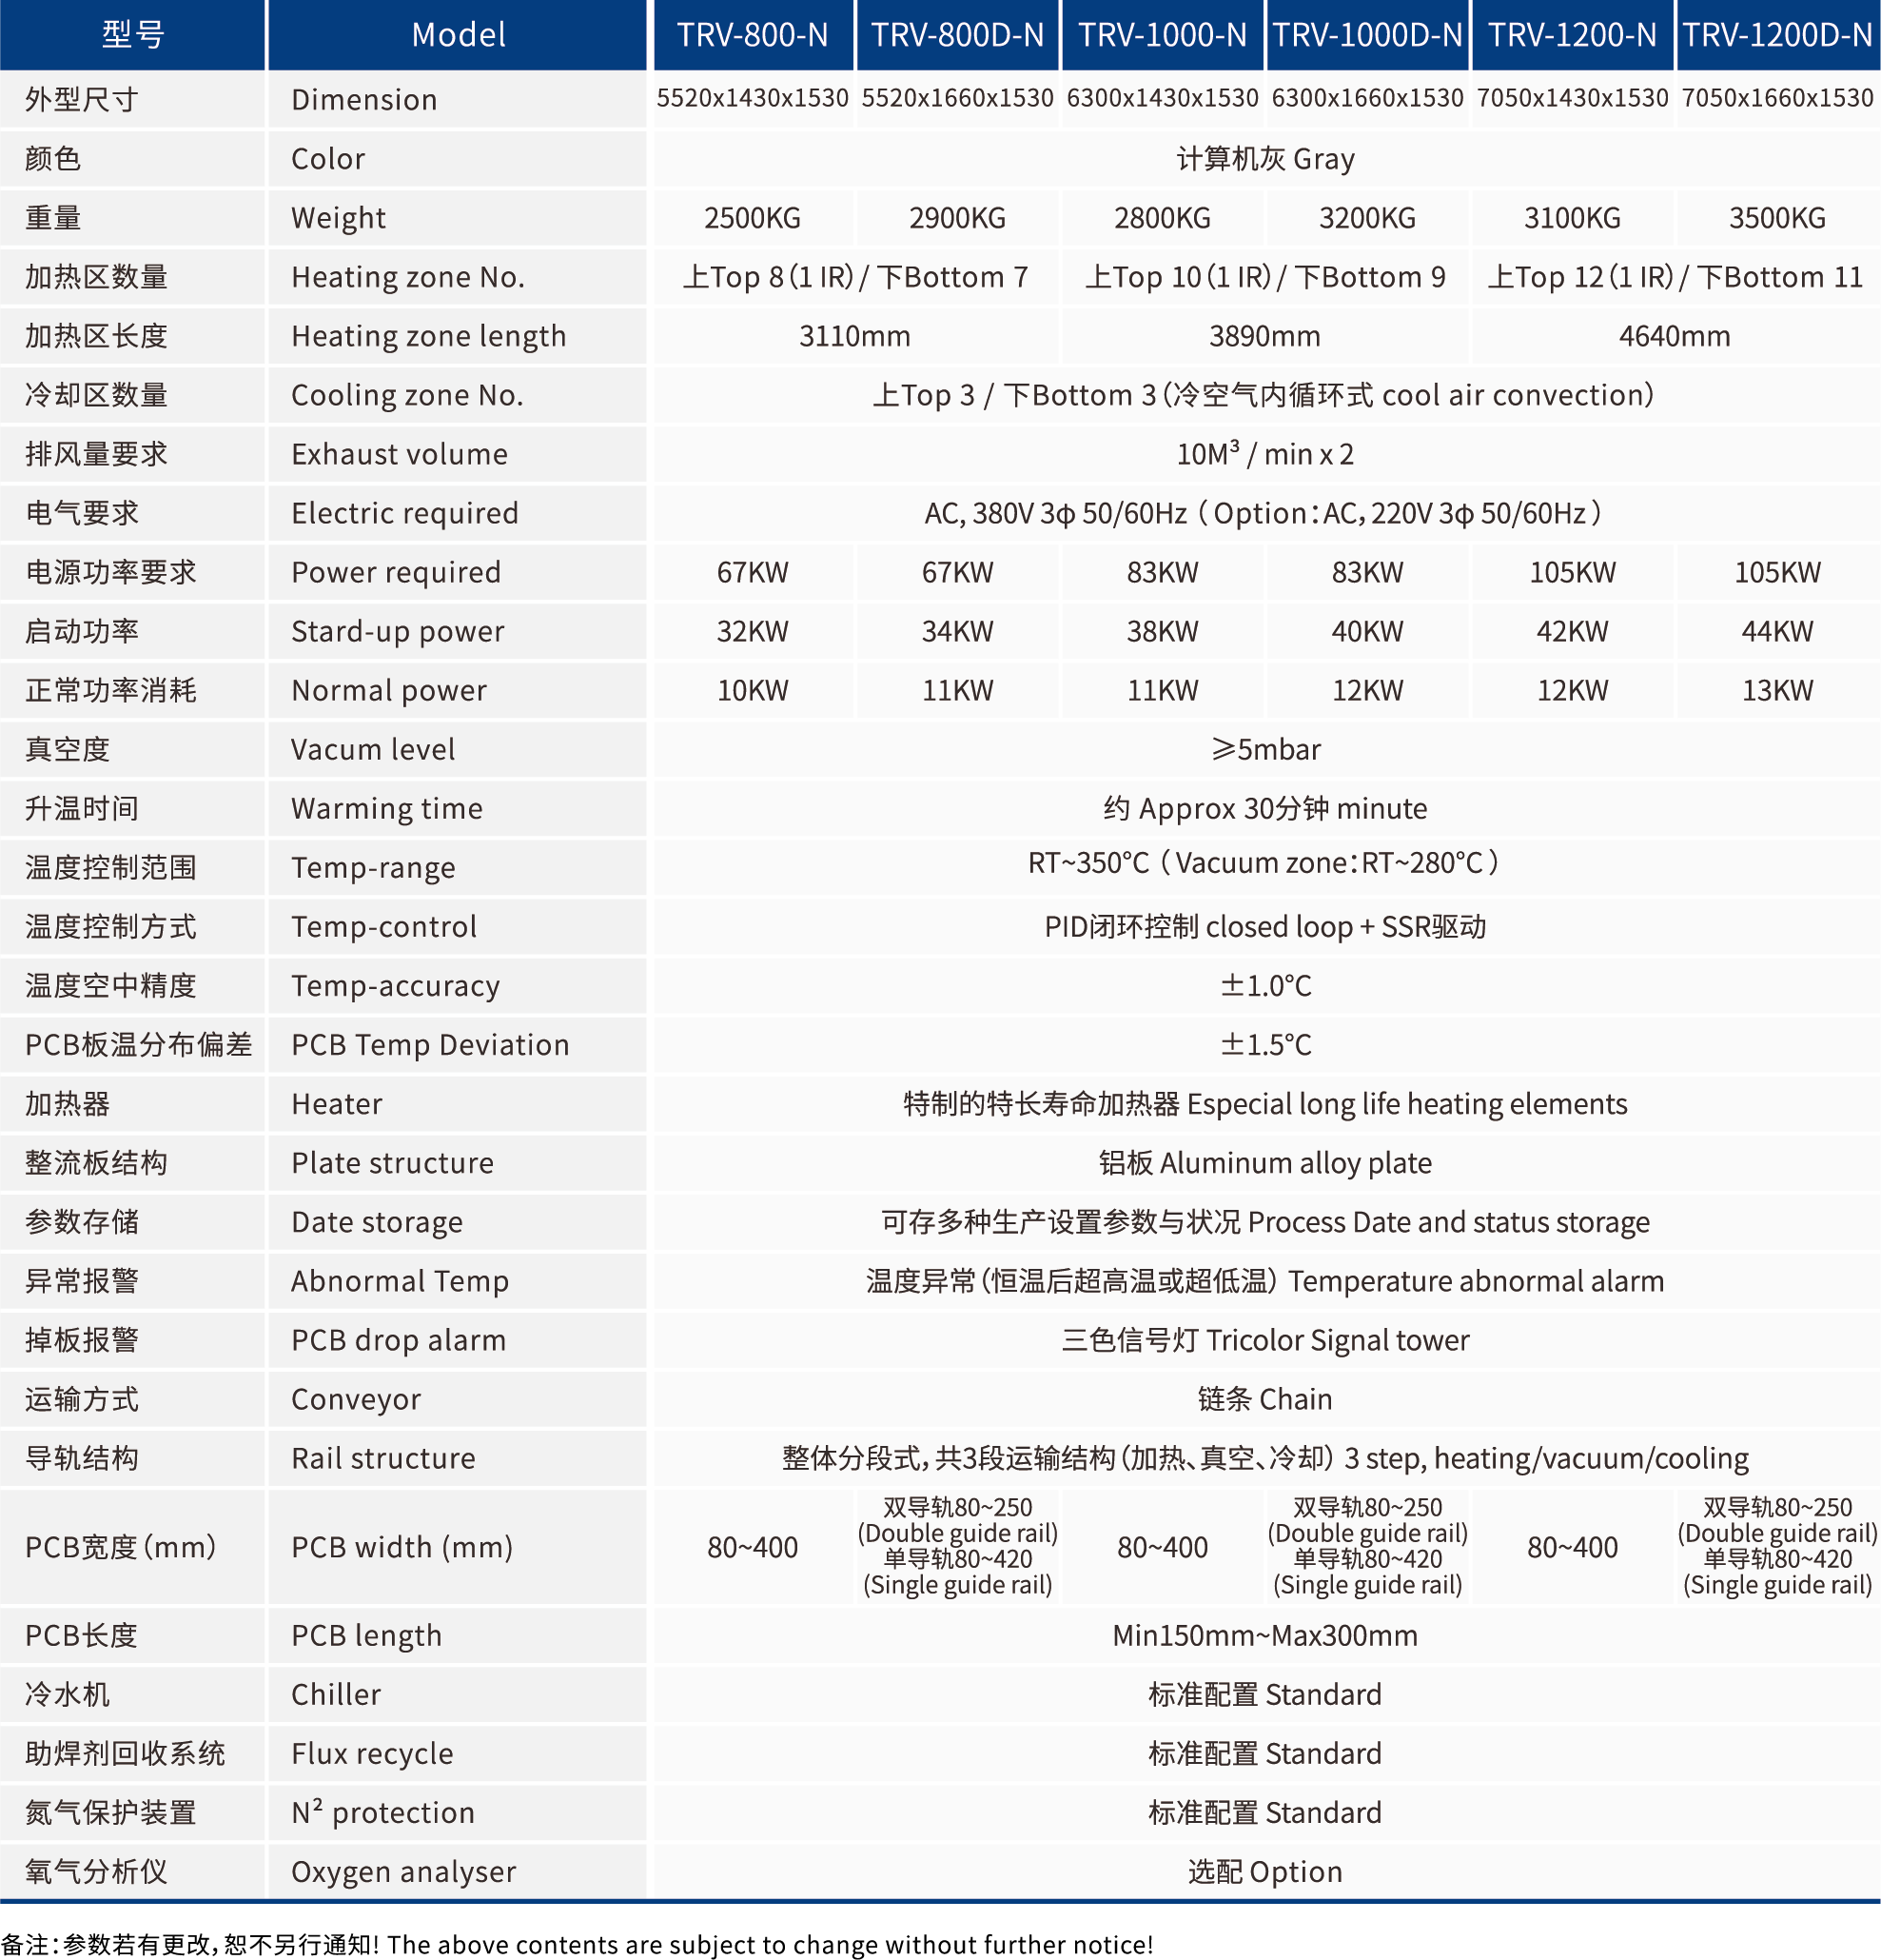This screenshot has width=1881, height=1960.
Task: Click the 选配 Option oxygen analyser value
Action: (1265, 1872)
